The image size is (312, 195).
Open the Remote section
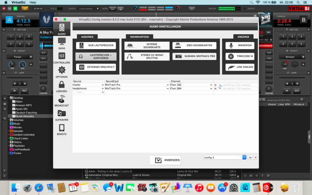tap(62, 129)
